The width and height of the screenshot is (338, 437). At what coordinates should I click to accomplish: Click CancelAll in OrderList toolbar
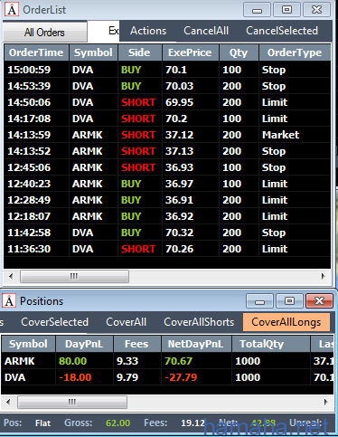(206, 31)
